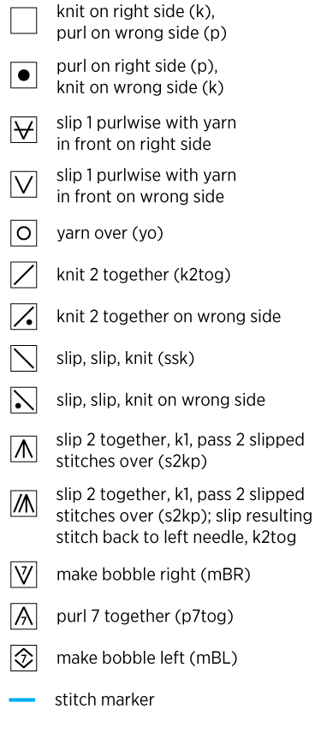Click the yarn over circle symbol

tap(24, 233)
